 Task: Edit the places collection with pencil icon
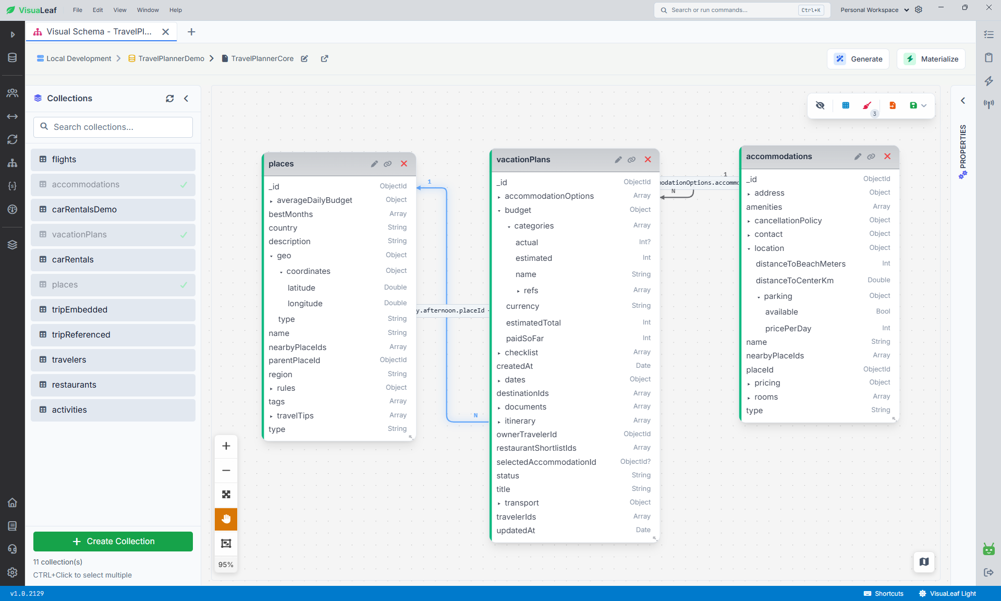(374, 164)
